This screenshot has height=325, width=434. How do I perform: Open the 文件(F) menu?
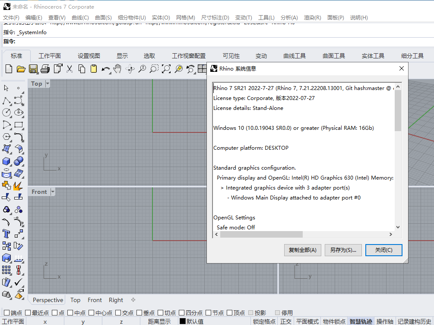11,17
